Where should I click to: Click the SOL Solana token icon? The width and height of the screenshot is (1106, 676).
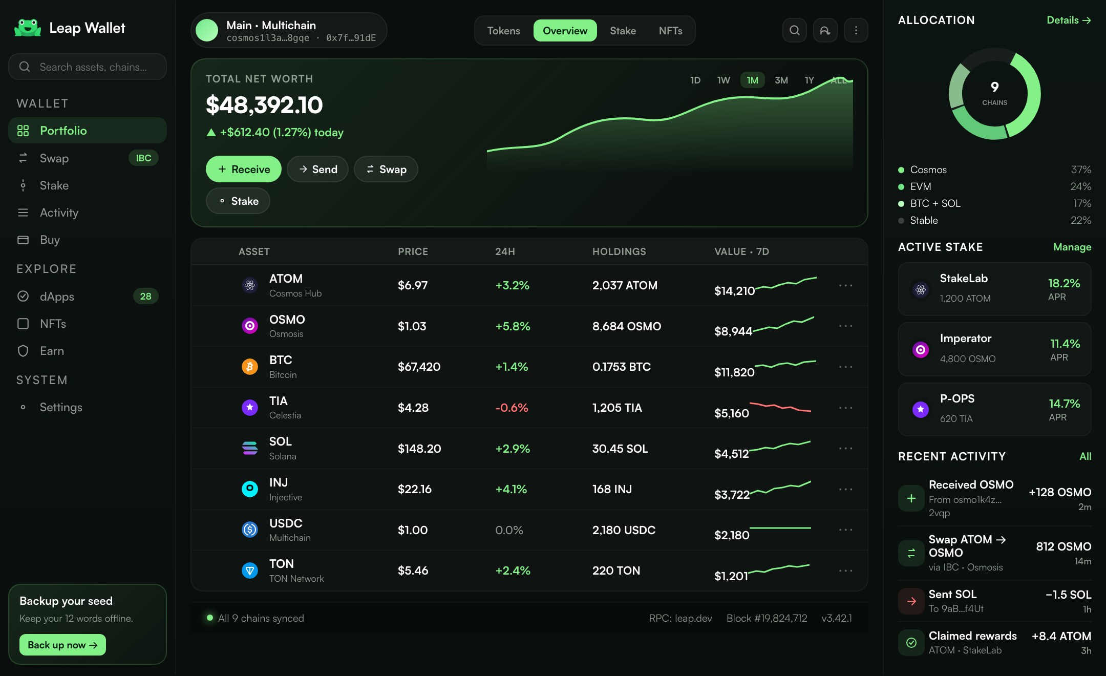pyautogui.click(x=250, y=448)
